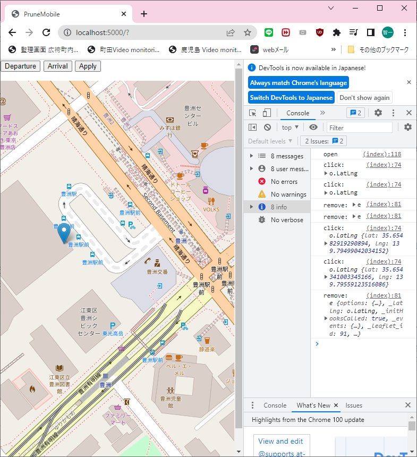Clear the console with the ban icon
This screenshot has width=417, height=457.
coord(268,128)
